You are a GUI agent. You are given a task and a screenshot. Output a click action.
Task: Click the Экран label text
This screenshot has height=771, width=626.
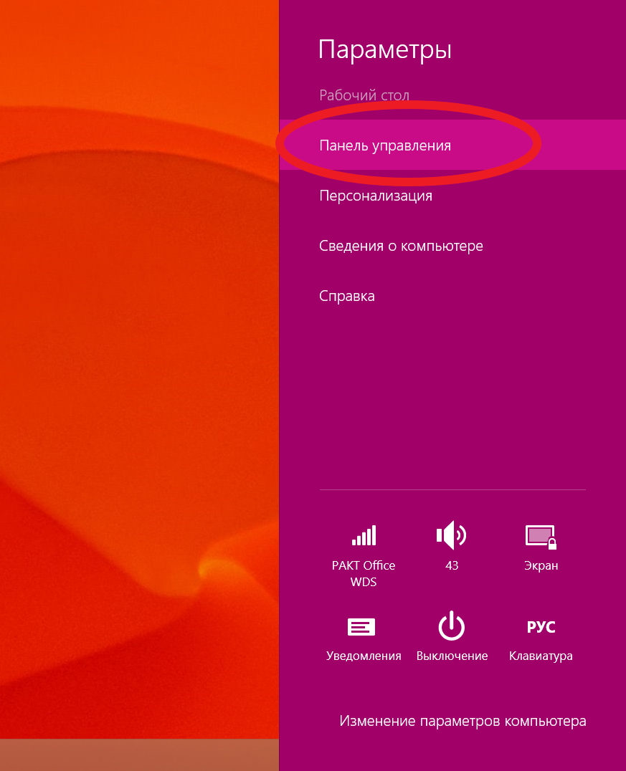coord(541,565)
